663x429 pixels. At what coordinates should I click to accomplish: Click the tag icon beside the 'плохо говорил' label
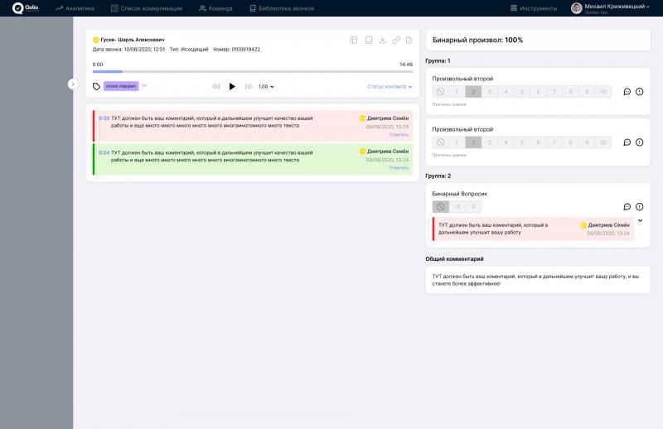(97, 86)
